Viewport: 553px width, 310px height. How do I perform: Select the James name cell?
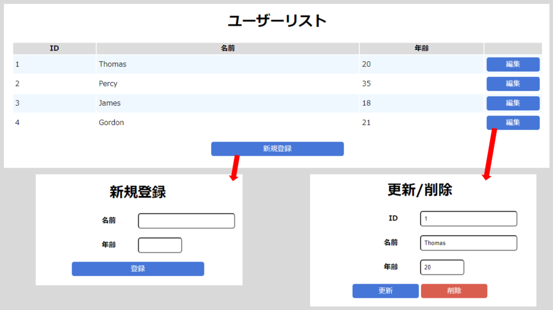(228, 103)
